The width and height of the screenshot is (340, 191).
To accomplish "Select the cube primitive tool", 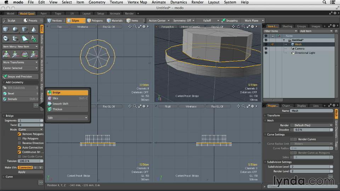I will click(x=6, y=29).
